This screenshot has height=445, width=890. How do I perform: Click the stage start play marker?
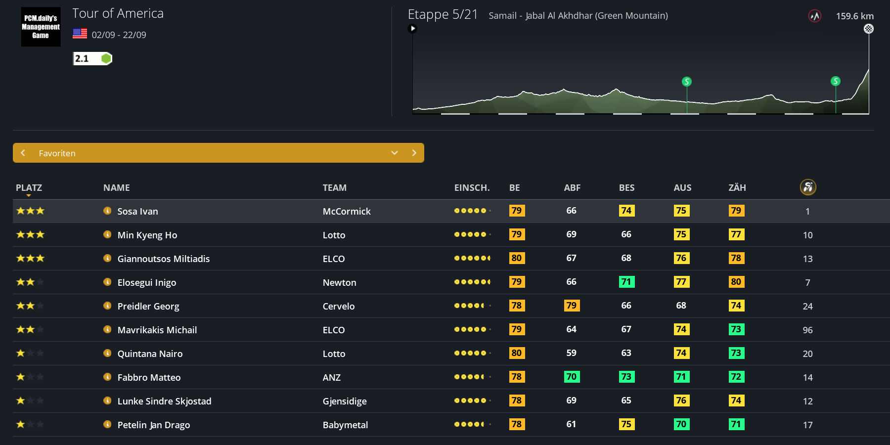pos(412,29)
